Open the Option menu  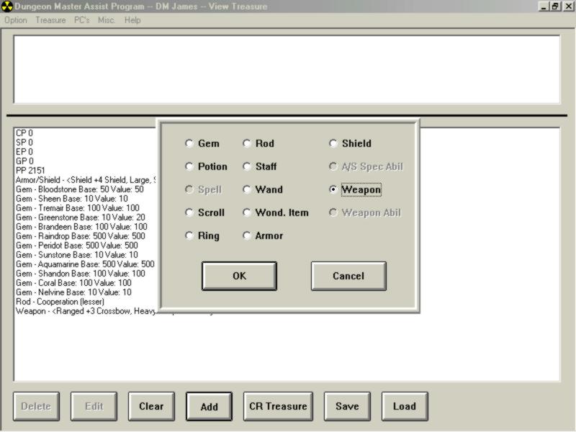[15, 20]
